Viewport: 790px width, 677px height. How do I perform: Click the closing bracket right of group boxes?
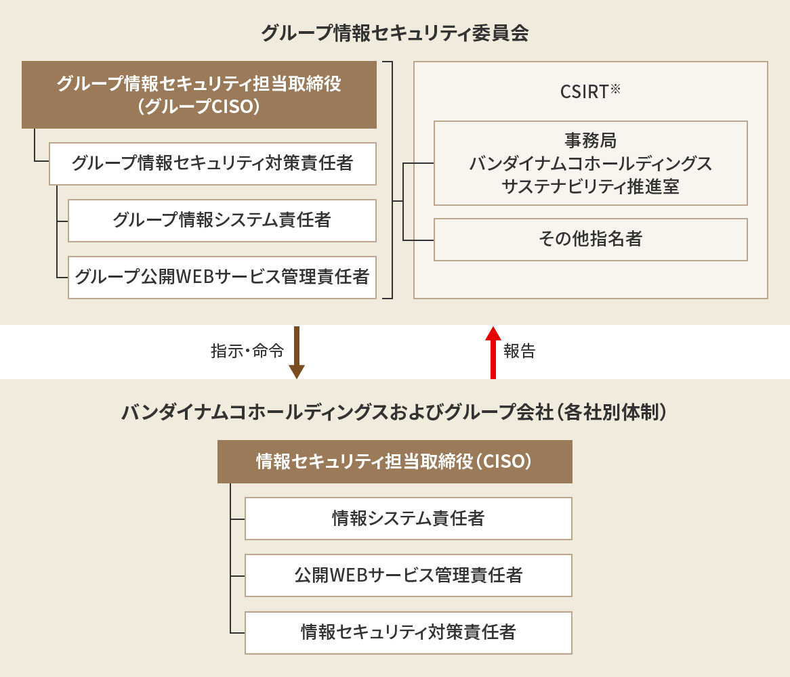pyautogui.click(x=388, y=180)
